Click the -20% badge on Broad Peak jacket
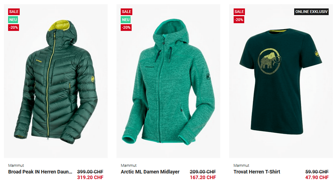This screenshot has width=335, height=184. click(13, 27)
